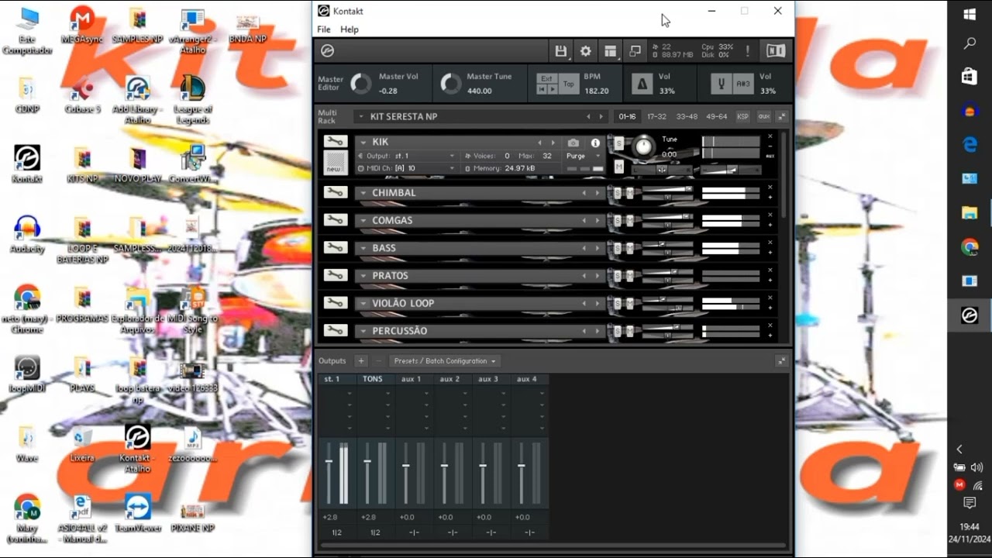Image resolution: width=992 pixels, height=558 pixels.
Task: Open the PERCUSSÃO instrument dropdown arrow
Action: click(362, 331)
